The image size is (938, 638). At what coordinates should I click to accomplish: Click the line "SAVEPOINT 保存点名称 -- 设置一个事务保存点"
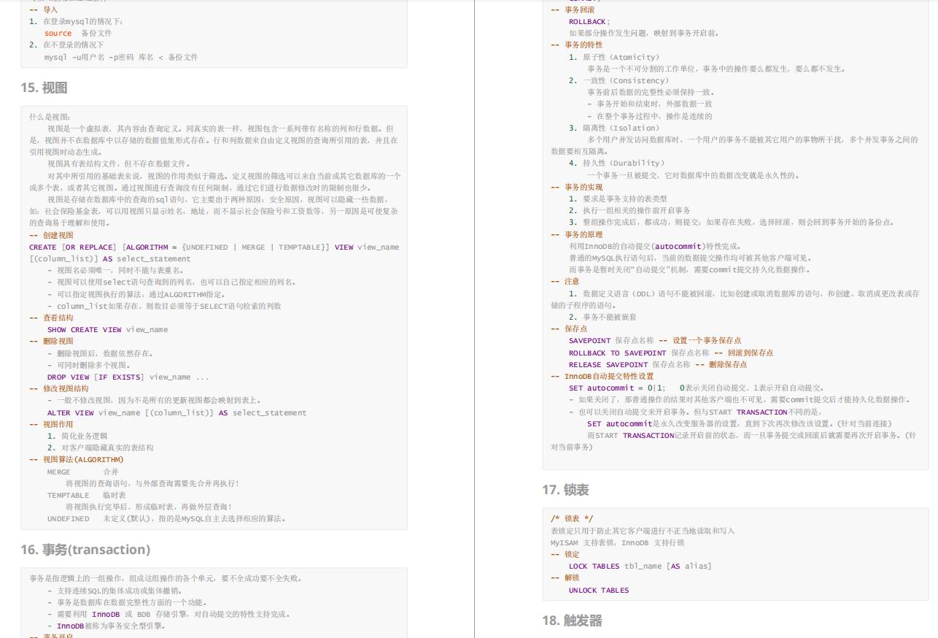[x=655, y=340]
